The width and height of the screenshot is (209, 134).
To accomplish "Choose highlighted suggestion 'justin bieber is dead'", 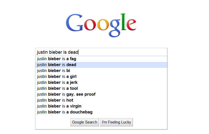I will tap(57, 65).
